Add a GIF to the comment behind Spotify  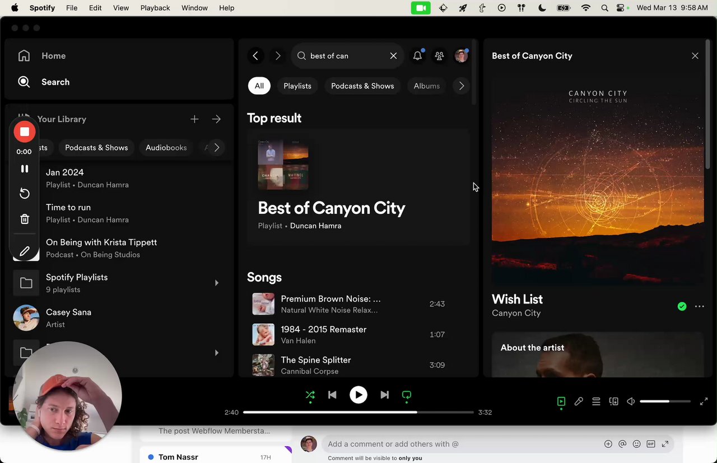651,444
